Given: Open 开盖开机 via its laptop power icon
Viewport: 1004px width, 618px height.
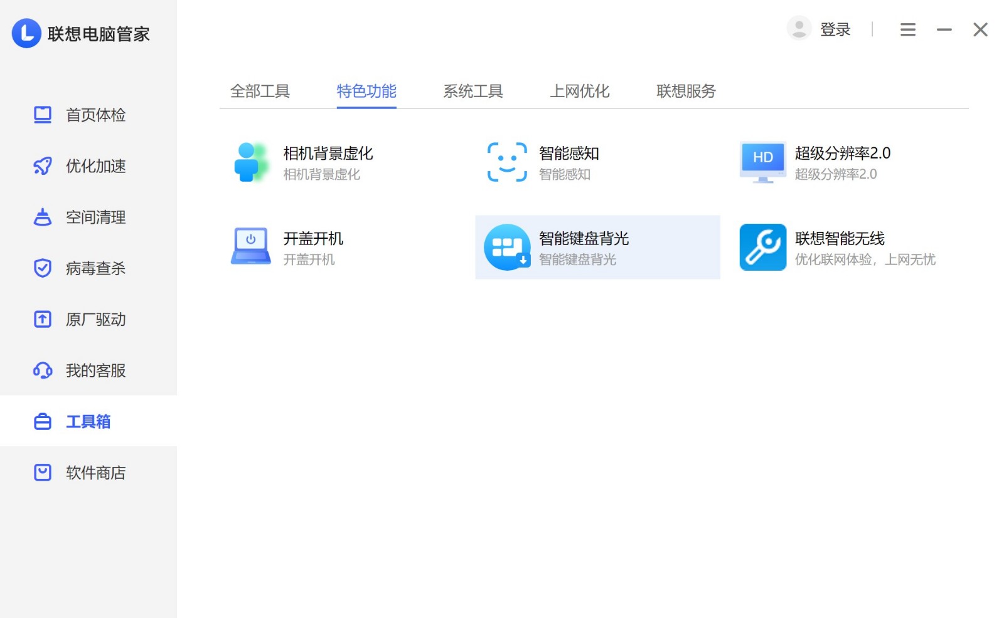Looking at the screenshot, I should pos(250,246).
